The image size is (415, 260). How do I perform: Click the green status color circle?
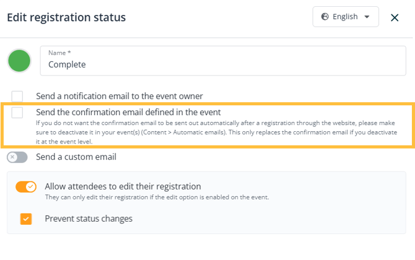click(19, 61)
